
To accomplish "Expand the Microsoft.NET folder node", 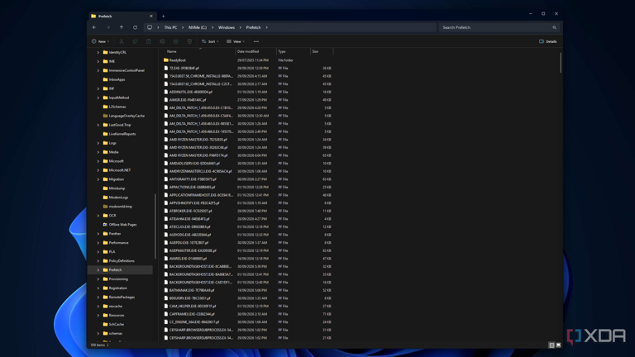I will tap(98, 170).
